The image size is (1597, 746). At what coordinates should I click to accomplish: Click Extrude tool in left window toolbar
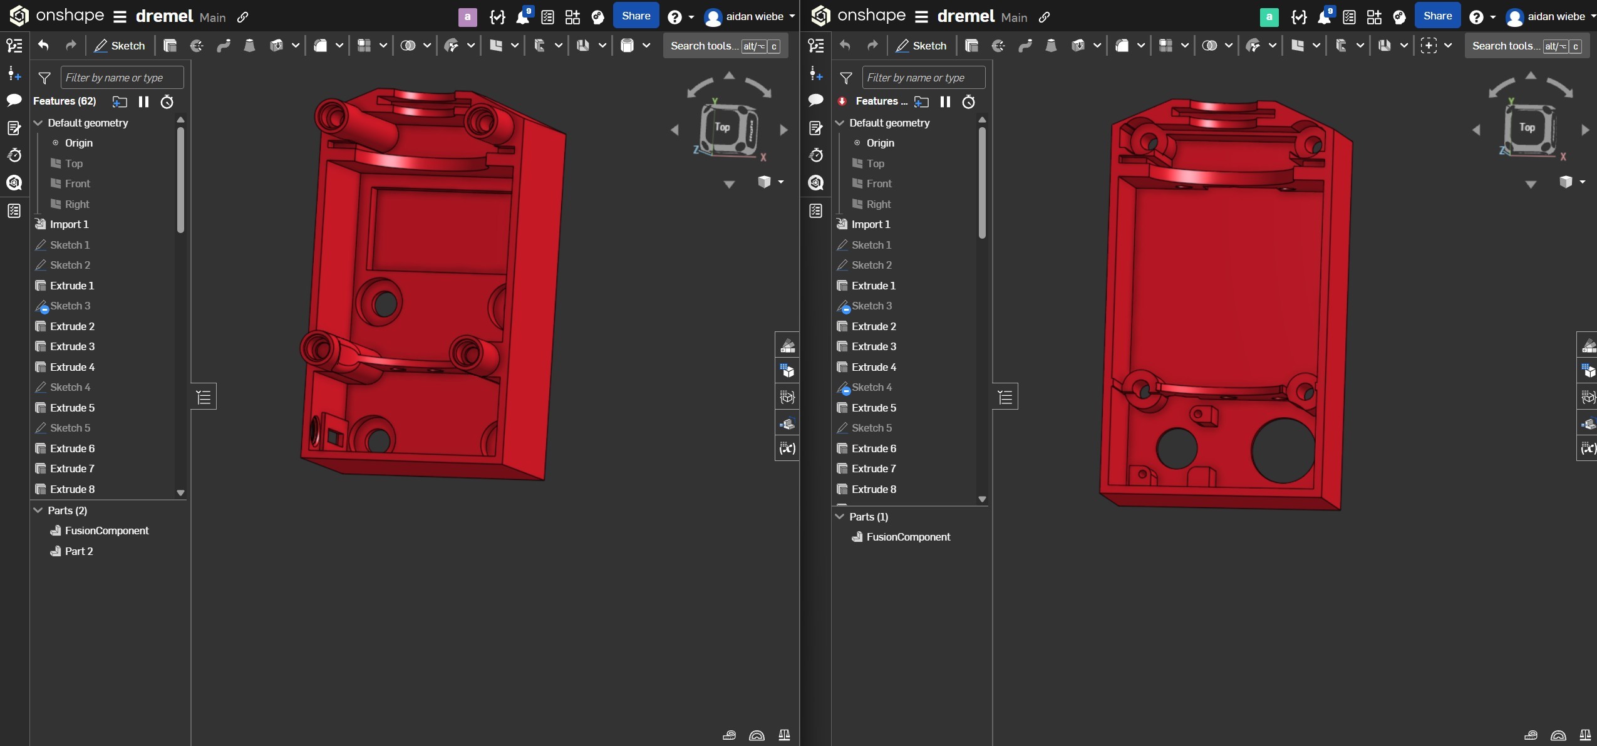(170, 46)
